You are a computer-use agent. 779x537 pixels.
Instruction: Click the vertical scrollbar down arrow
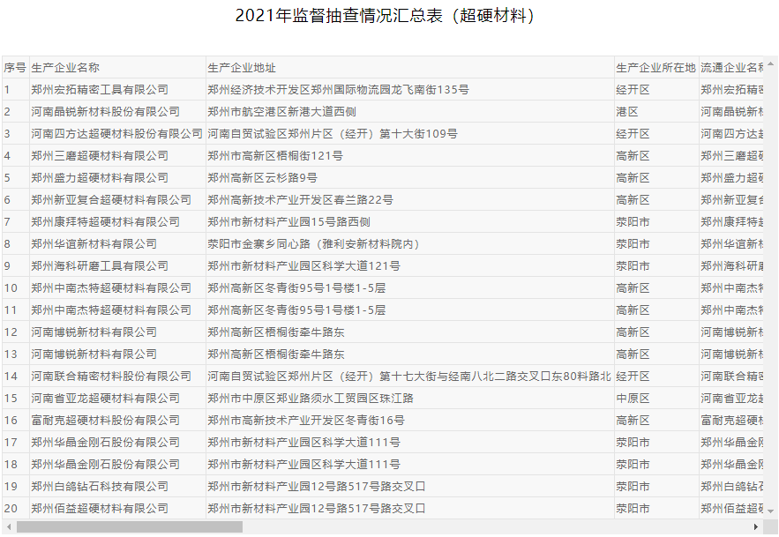pos(770,511)
